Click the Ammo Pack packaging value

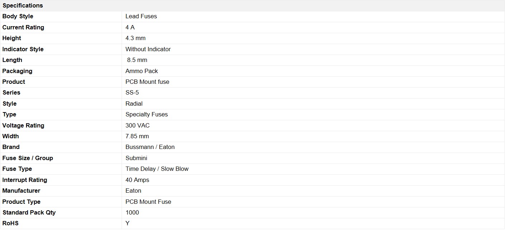142,71
